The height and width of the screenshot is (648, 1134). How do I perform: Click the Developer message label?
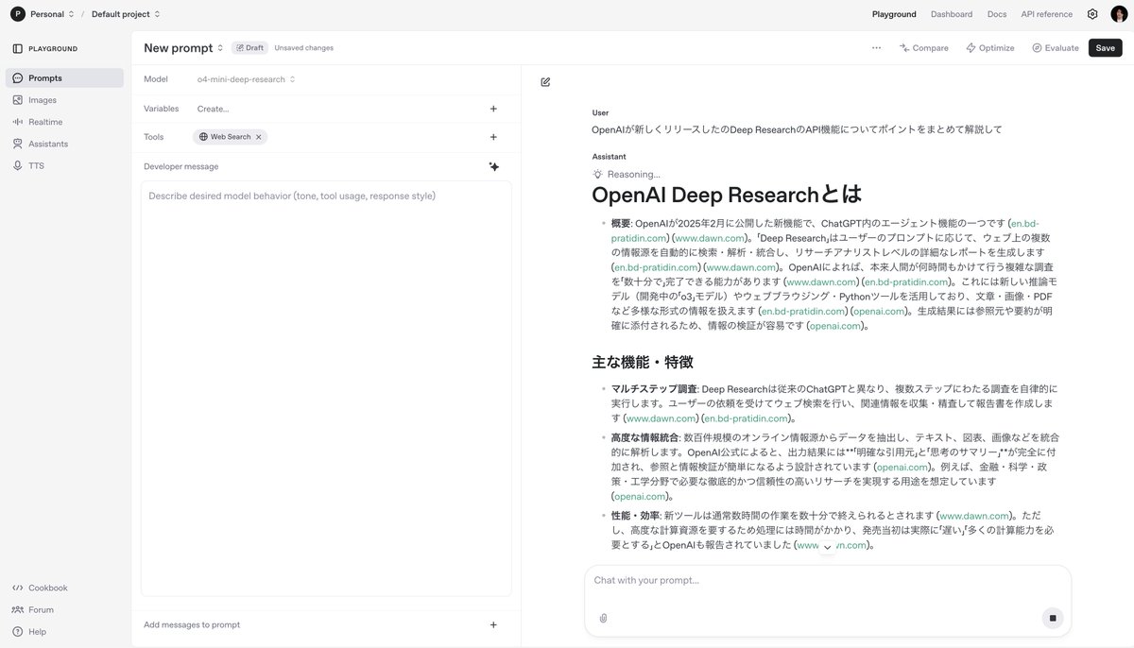point(180,166)
